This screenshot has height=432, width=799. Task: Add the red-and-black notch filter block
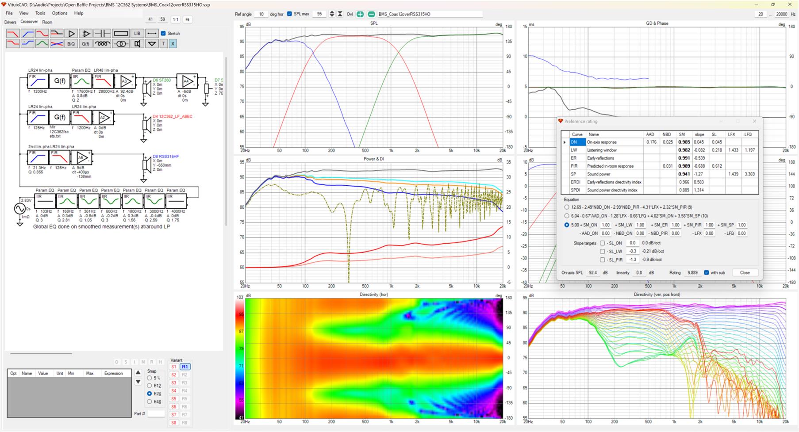(57, 34)
